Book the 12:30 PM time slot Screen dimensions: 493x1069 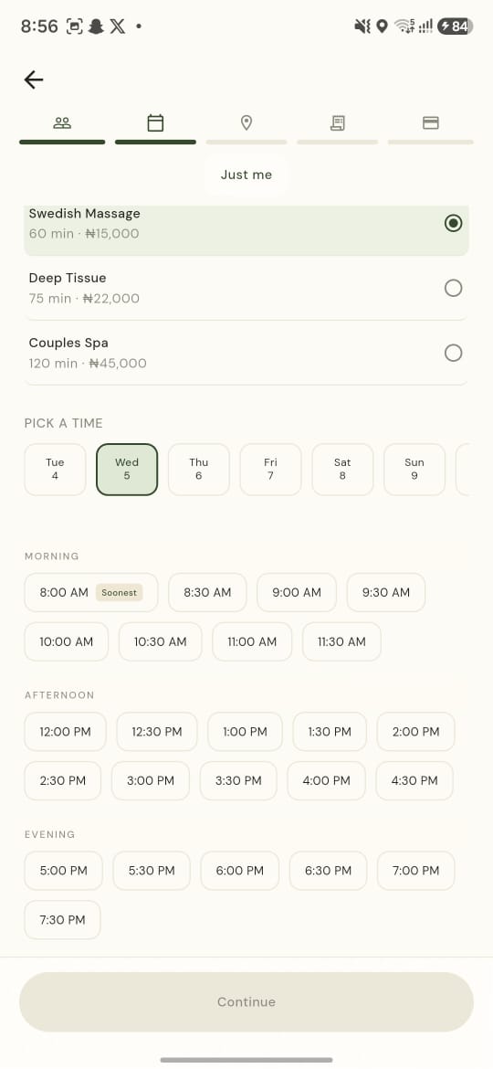[157, 732]
